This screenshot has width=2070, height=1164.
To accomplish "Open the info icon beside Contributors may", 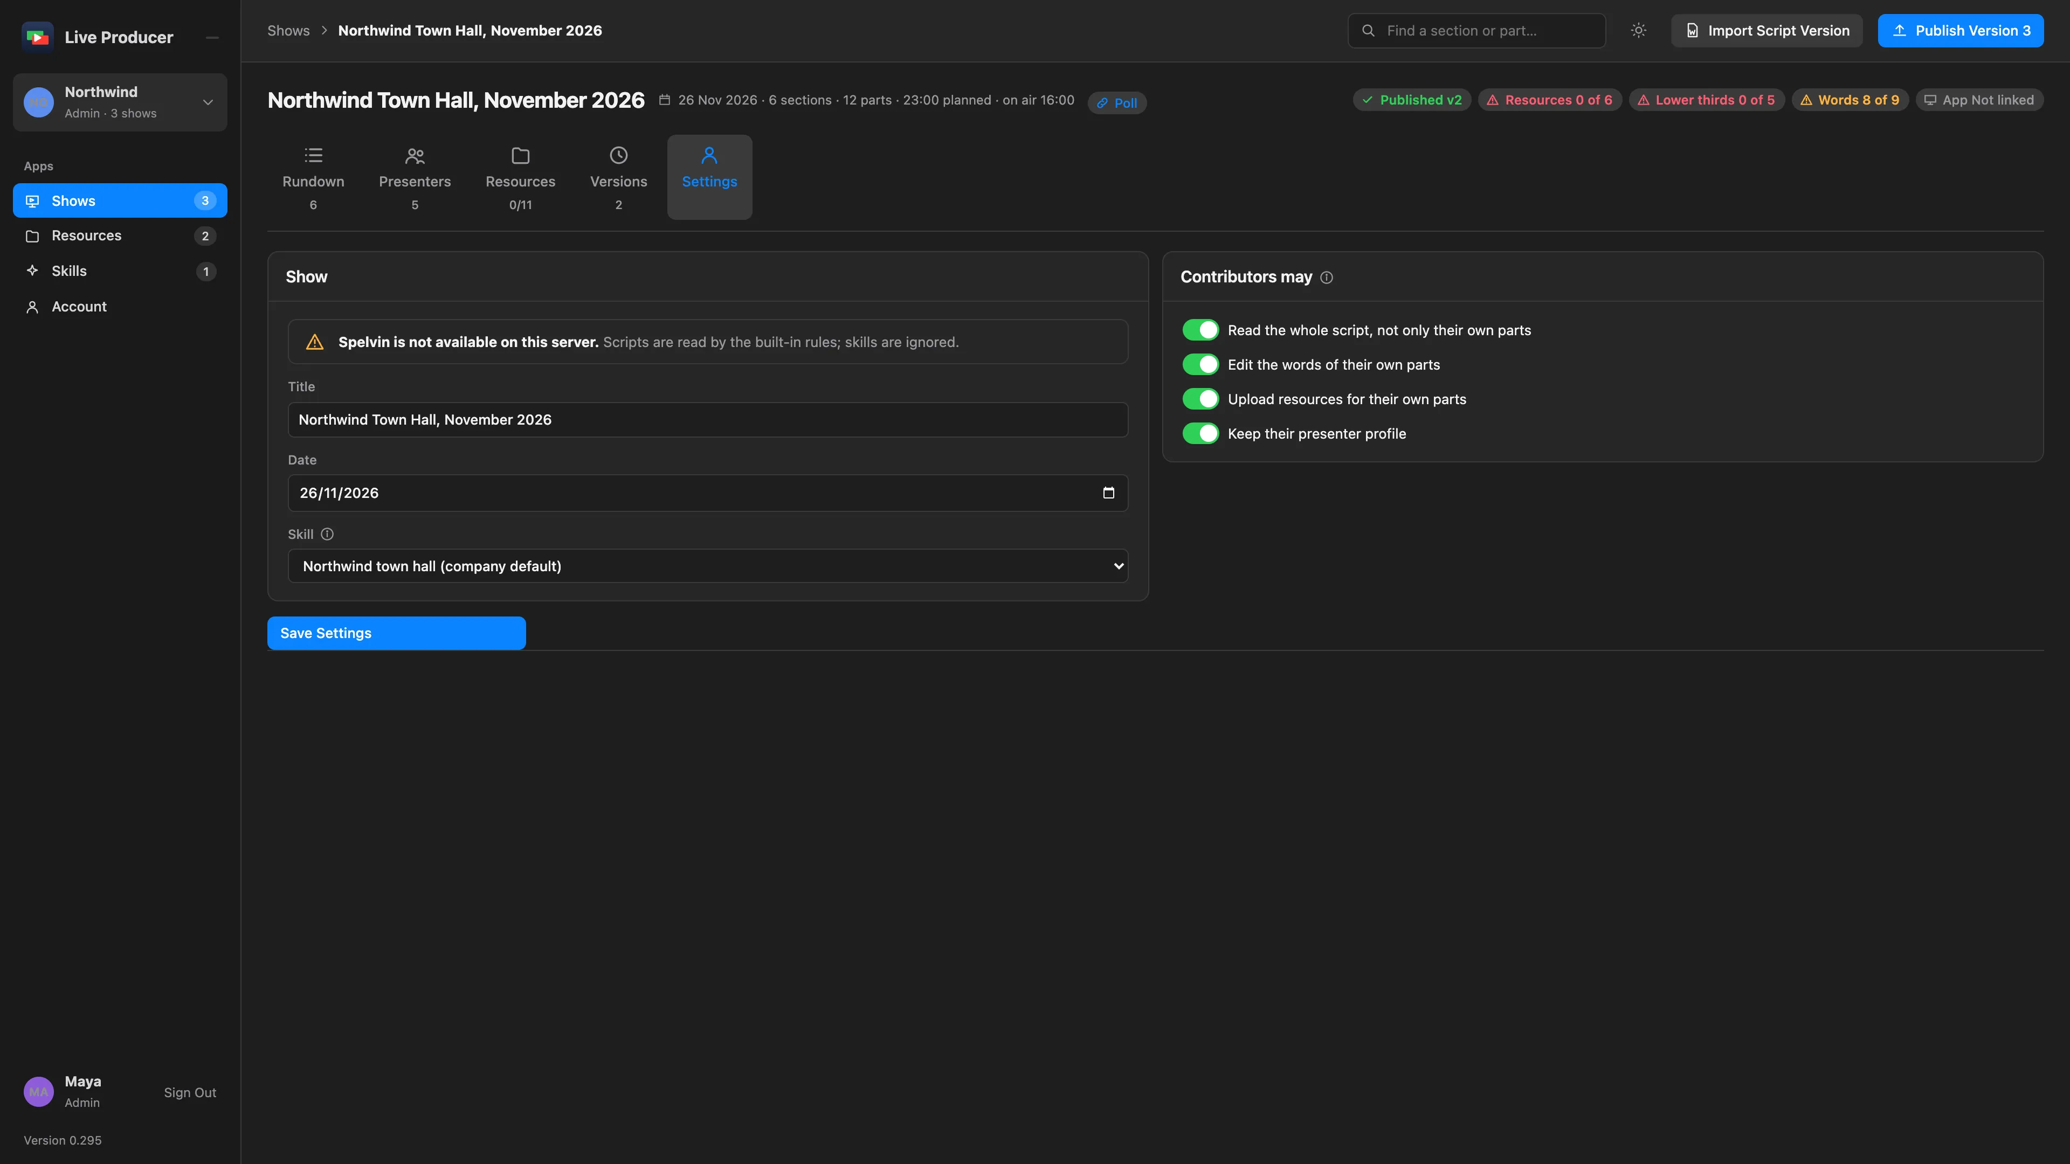I will click(1327, 277).
